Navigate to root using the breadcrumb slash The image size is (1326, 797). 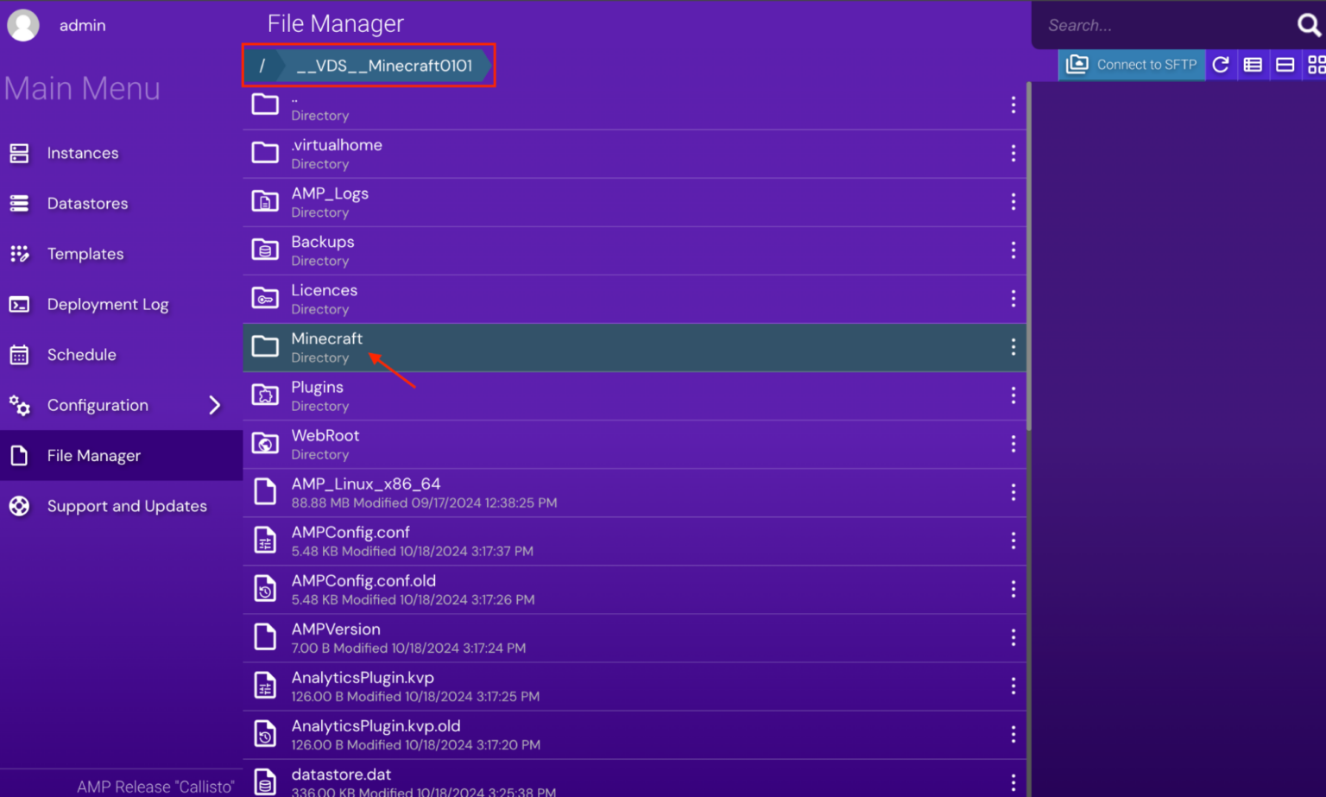(262, 65)
